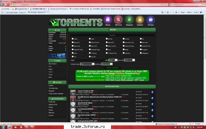206x129 pixels.
Task: Download the first torrent via arrow icon
Action: point(152,92)
